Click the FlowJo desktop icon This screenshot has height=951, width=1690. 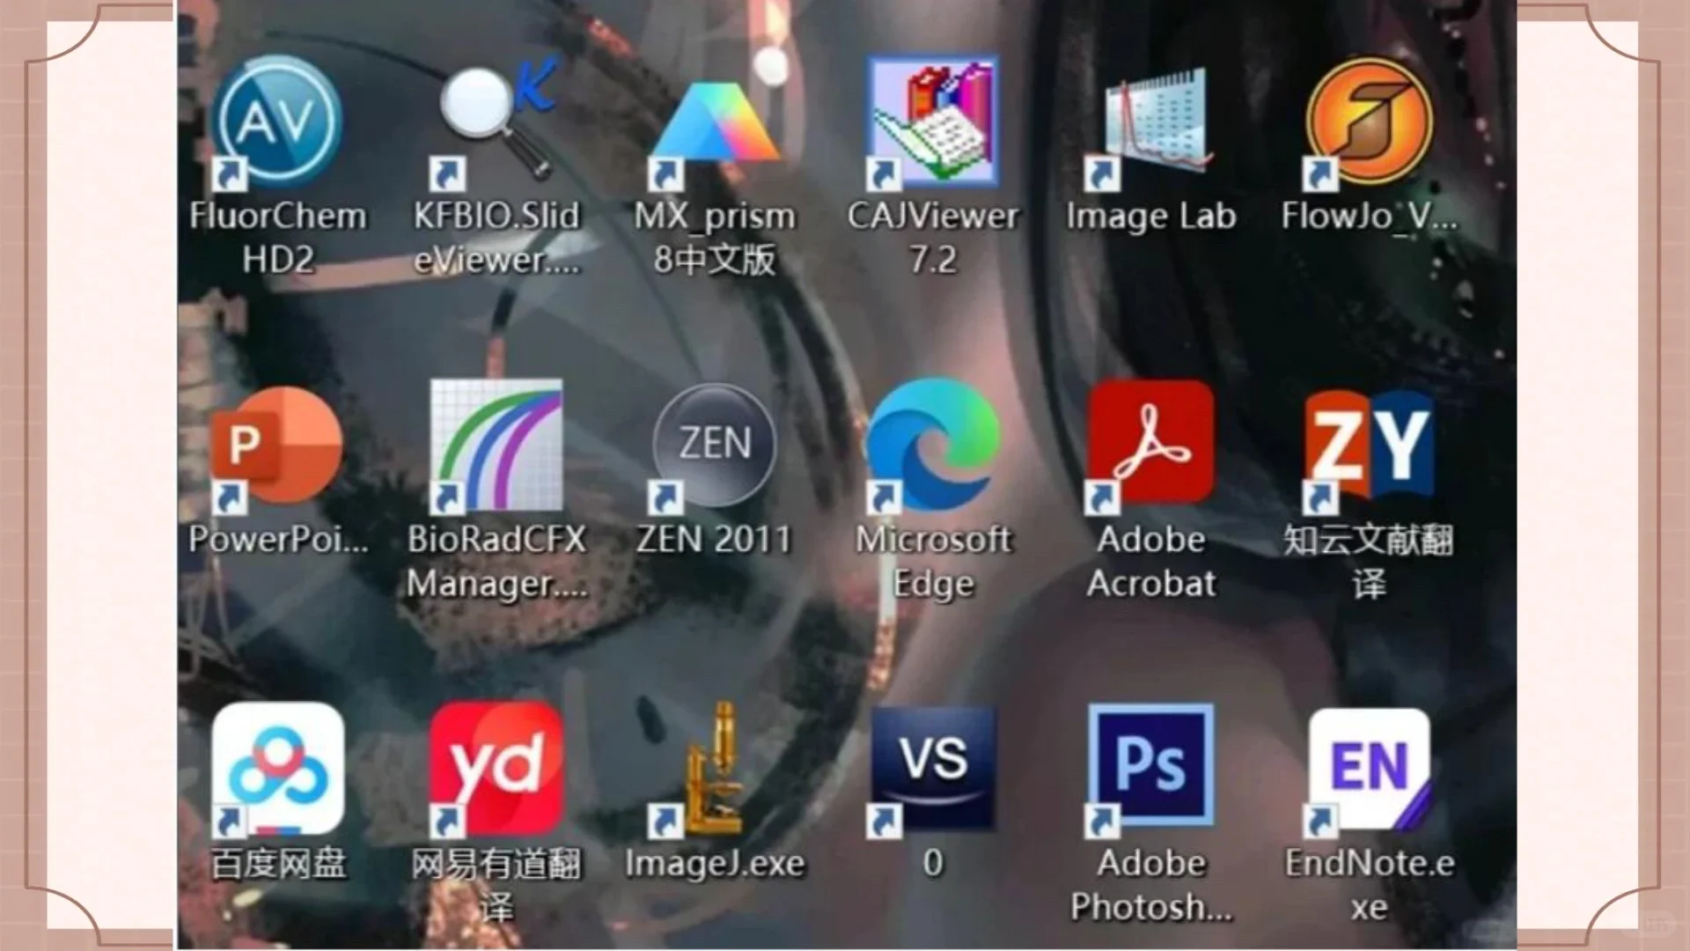coord(1370,122)
